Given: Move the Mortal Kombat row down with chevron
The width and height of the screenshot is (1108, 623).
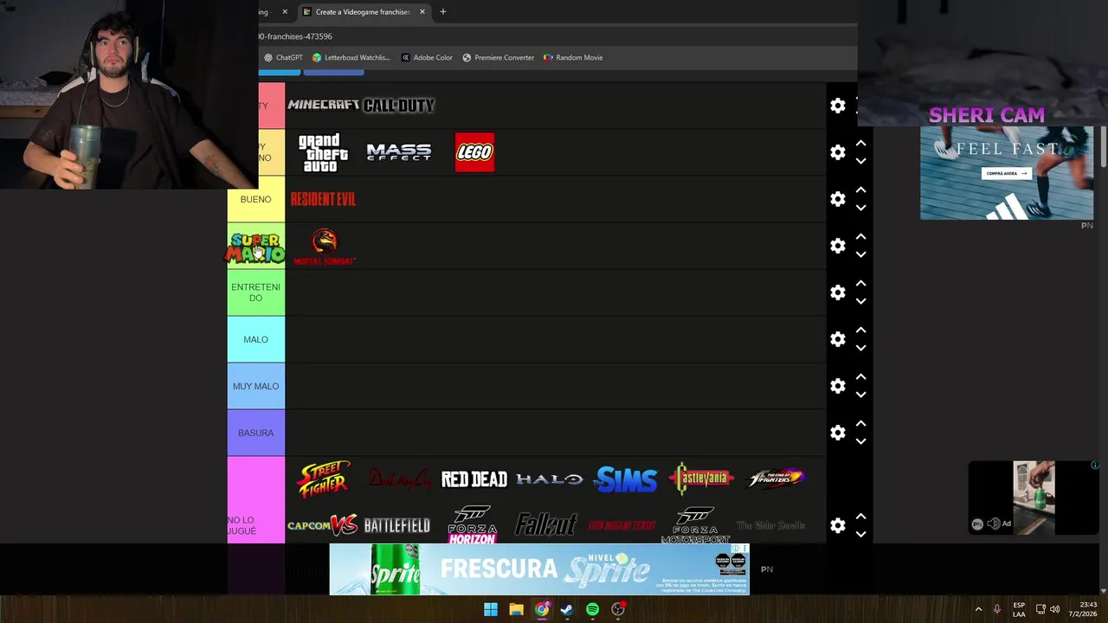Looking at the screenshot, I should [x=860, y=254].
